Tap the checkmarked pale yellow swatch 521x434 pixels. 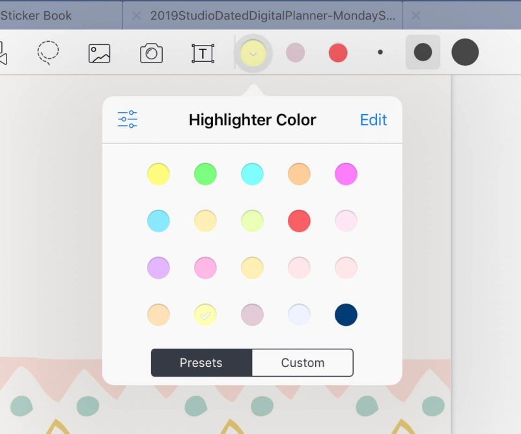click(x=205, y=314)
